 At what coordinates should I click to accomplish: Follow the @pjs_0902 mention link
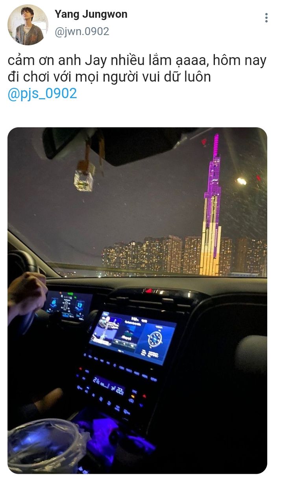tap(43, 94)
